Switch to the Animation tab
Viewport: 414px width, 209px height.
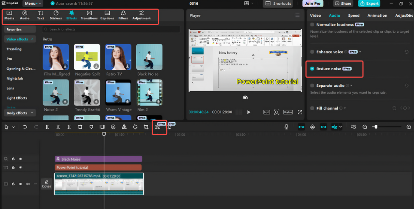377,15
